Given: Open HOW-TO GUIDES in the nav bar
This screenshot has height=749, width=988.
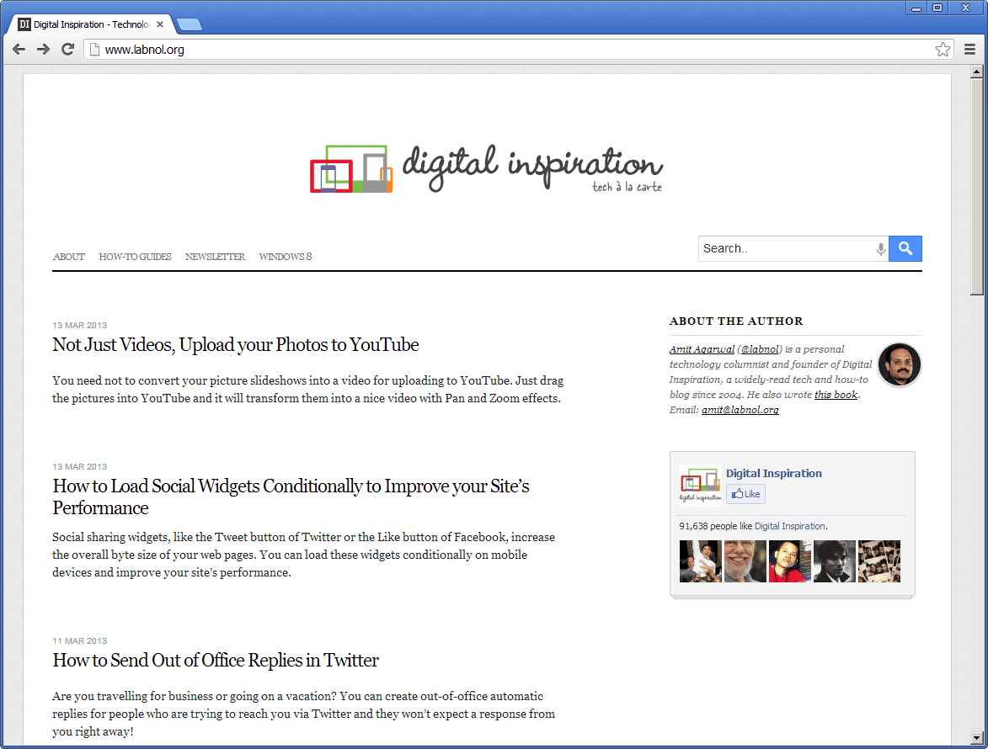Looking at the screenshot, I should (135, 257).
